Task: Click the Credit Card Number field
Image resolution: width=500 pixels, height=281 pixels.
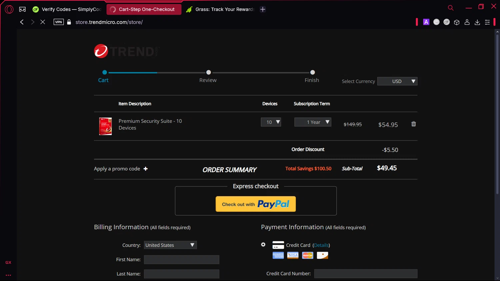Action: 366,274
